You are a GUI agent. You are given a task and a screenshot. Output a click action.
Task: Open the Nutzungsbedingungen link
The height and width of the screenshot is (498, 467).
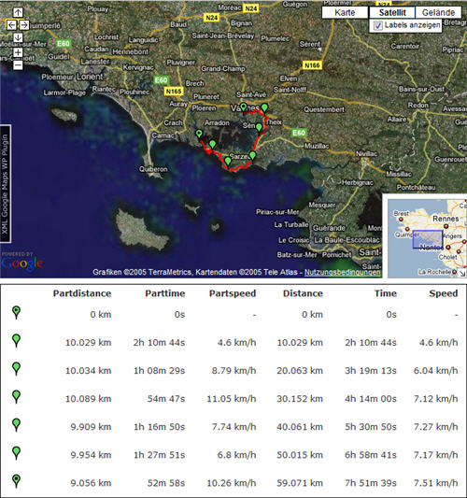pyautogui.click(x=342, y=273)
